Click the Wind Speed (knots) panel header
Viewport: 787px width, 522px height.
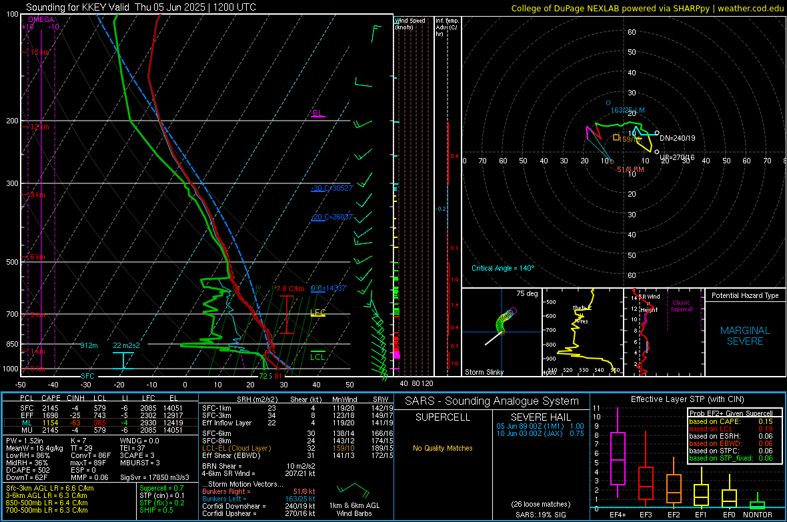point(410,23)
